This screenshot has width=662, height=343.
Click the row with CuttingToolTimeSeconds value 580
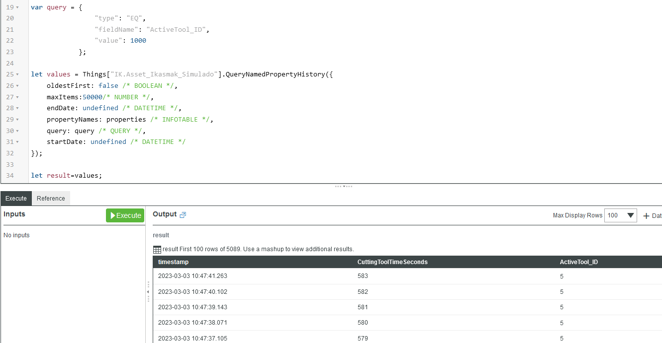coord(363,323)
